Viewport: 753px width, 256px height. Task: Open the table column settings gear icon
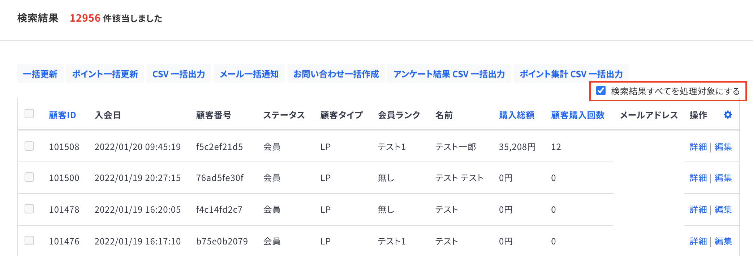click(x=728, y=115)
